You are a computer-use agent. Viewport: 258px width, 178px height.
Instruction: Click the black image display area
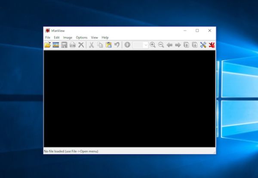click(129, 99)
